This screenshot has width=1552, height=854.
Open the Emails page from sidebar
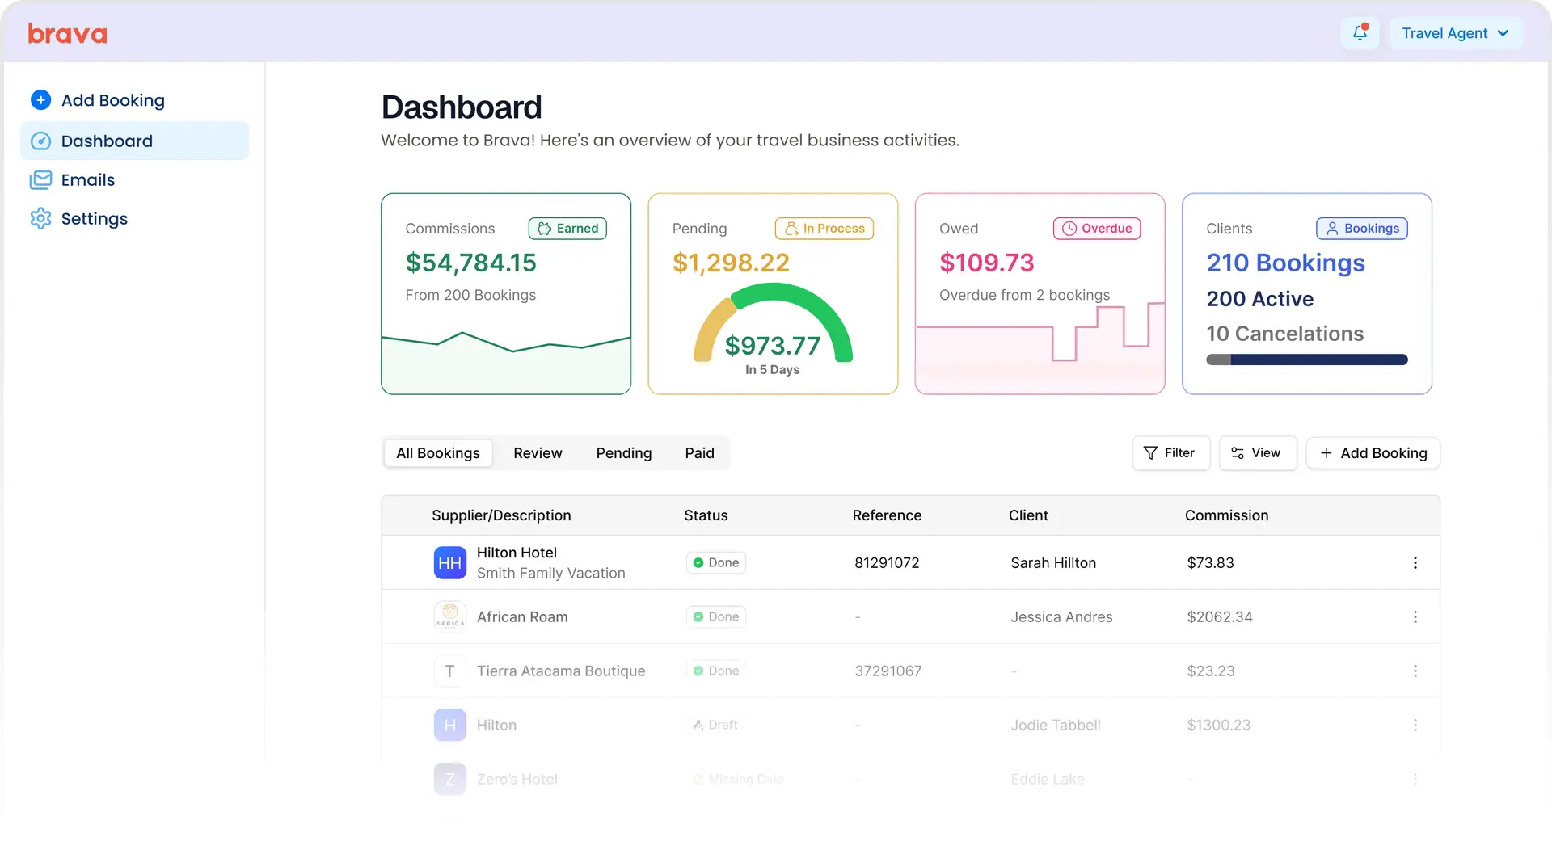87,180
